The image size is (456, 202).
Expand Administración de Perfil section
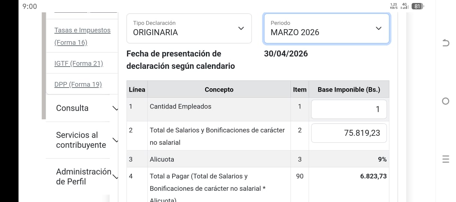click(x=115, y=177)
